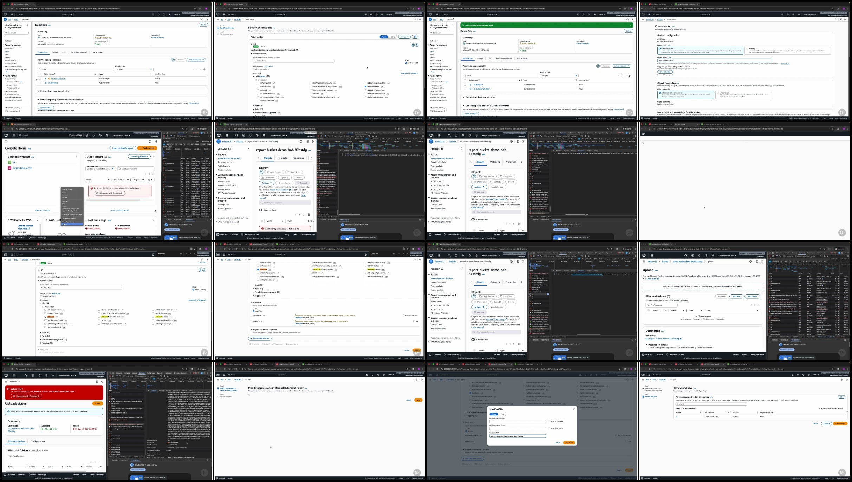This screenshot has height=482, width=852.
Task: Toggle Show remaining 460 services
Action: tap(821, 408)
